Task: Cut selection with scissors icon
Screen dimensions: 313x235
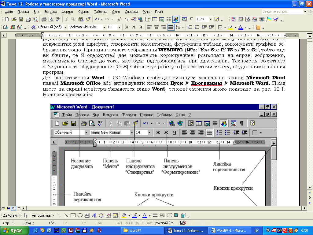Action: (67, 19)
